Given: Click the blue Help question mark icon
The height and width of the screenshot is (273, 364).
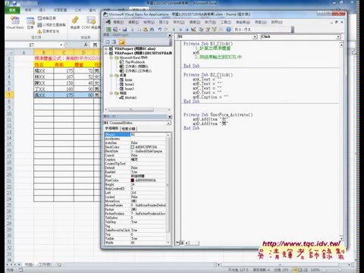Looking at the screenshot, I should coord(228,30).
